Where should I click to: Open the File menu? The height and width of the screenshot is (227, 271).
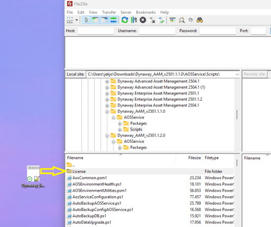click(70, 13)
